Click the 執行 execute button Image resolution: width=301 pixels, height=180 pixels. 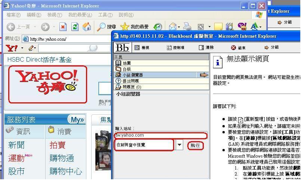tap(195, 145)
